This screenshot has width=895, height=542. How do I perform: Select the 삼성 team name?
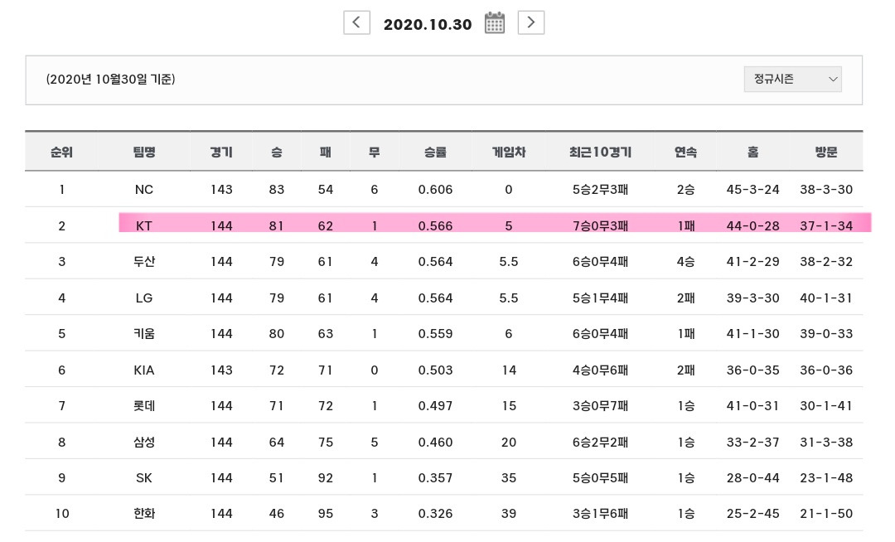(144, 443)
